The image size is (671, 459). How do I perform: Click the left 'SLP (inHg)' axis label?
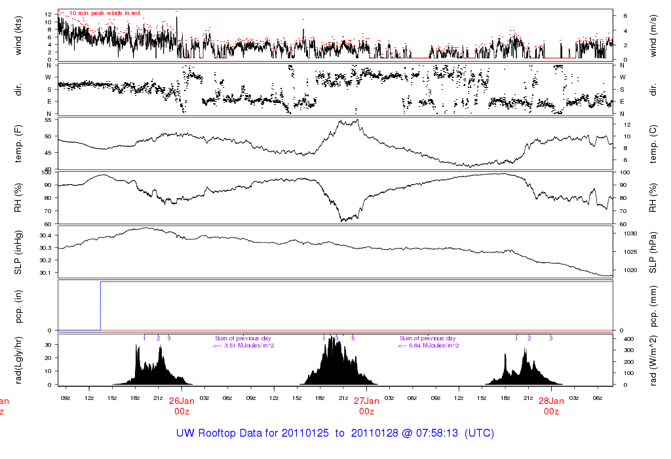coord(18,252)
